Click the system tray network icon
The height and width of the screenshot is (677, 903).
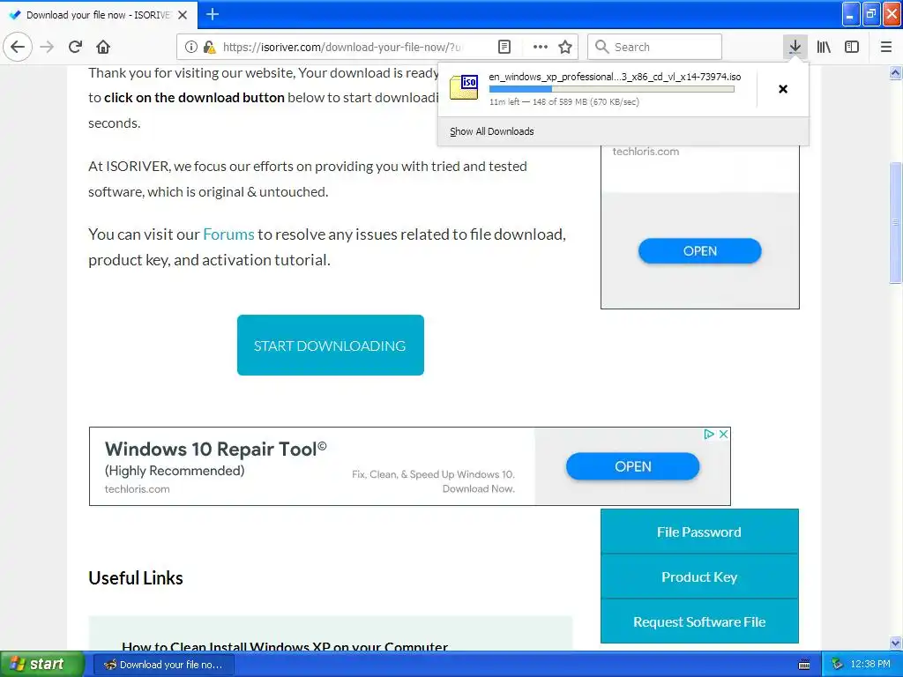click(837, 665)
